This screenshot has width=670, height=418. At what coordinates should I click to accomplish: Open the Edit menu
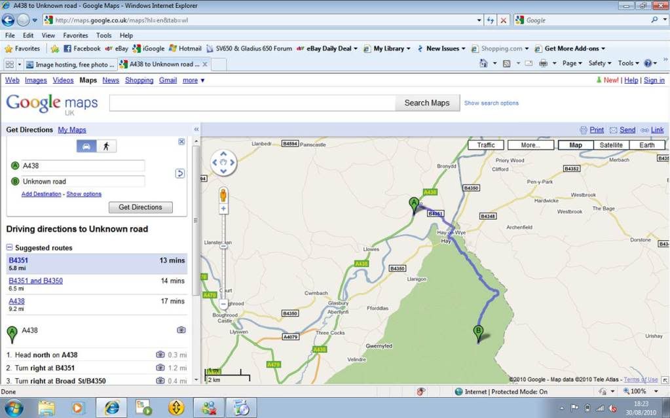pyautogui.click(x=28, y=35)
